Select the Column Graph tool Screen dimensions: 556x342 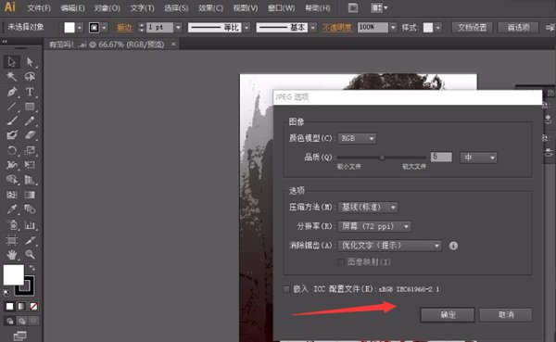pos(30,224)
